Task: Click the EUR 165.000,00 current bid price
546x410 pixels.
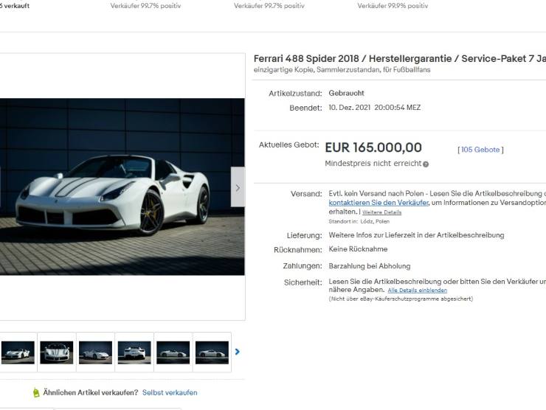Action: pos(373,147)
